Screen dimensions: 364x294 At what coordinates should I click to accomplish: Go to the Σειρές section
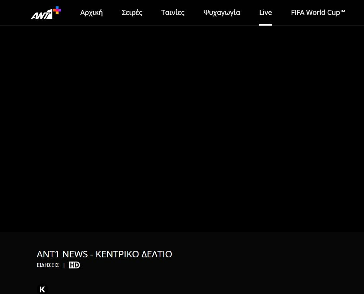(x=132, y=13)
